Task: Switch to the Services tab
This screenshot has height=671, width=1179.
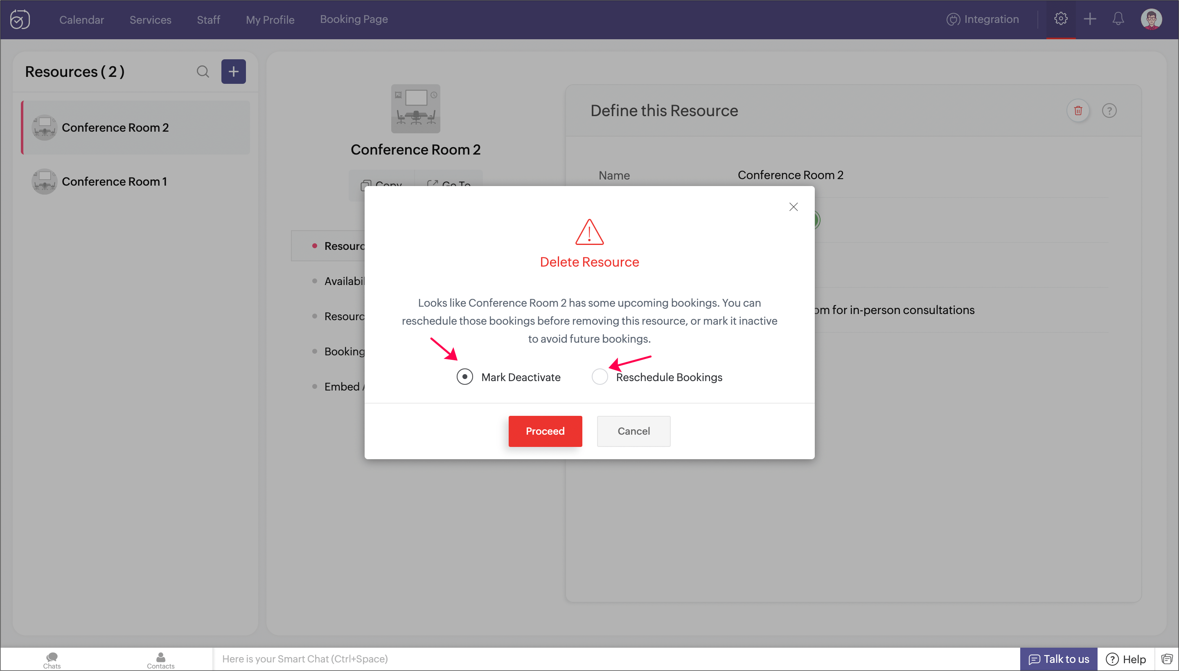Action: (150, 20)
